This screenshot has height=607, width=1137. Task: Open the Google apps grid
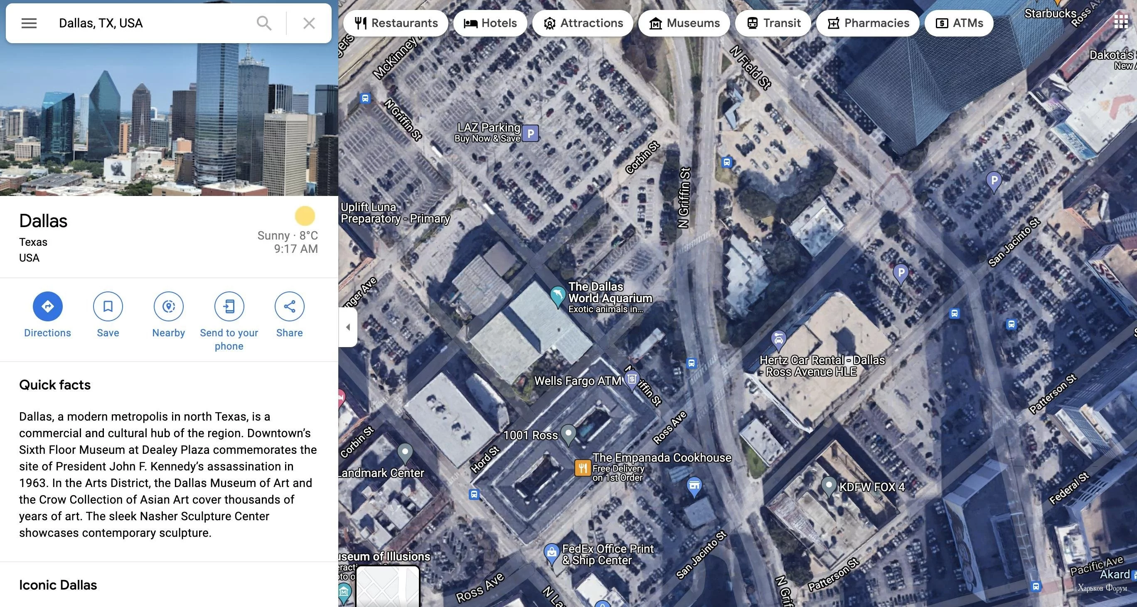[1121, 22]
